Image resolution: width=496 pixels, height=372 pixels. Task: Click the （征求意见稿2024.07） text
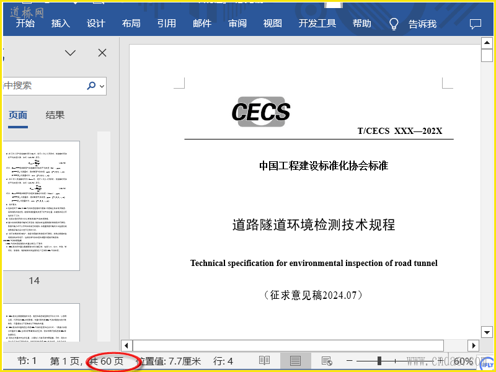[313, 295]
